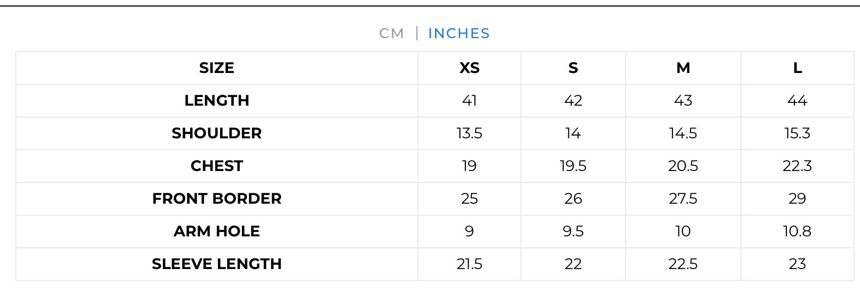Select the ARM HOLE row label
Image resolution: width=860 pixels, height=299 pixels.
point(217,231)
